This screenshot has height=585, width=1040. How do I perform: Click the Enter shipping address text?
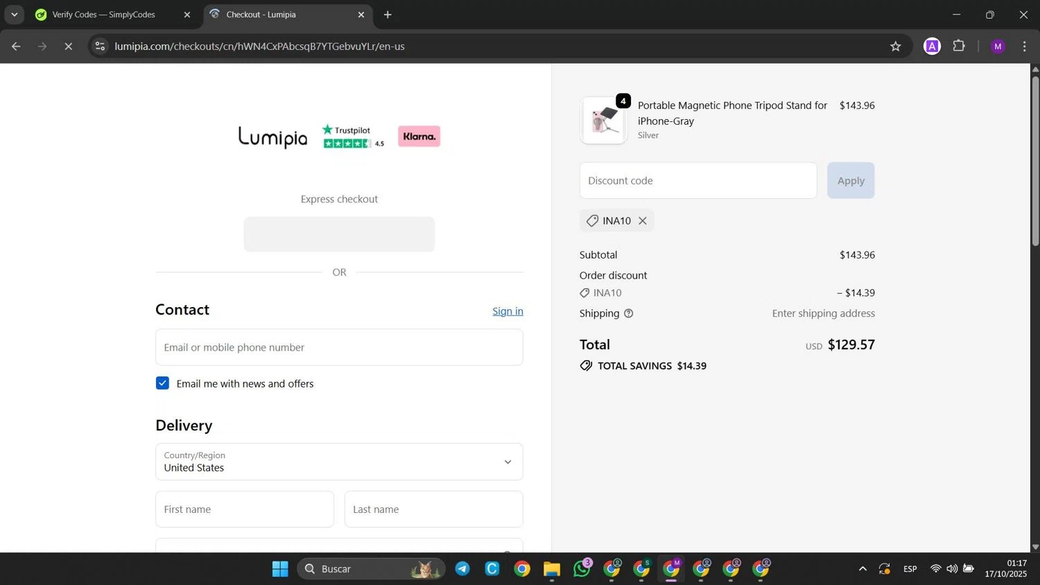824,313
